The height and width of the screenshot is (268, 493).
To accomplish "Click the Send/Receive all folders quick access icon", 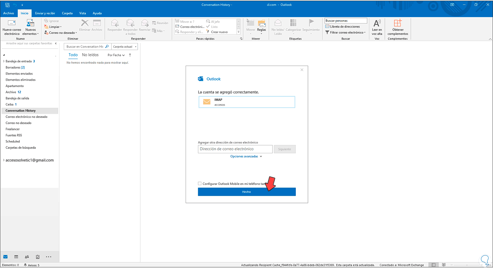I will [7, 5].
